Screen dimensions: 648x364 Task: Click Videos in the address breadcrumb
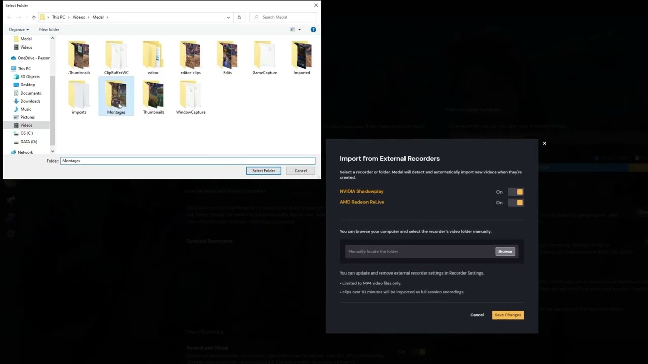[x=78, y=17]
